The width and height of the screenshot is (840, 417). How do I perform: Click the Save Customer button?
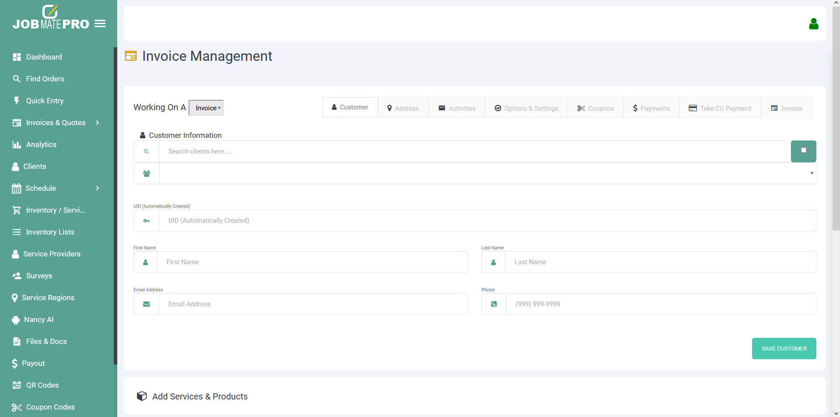[784, 348]
